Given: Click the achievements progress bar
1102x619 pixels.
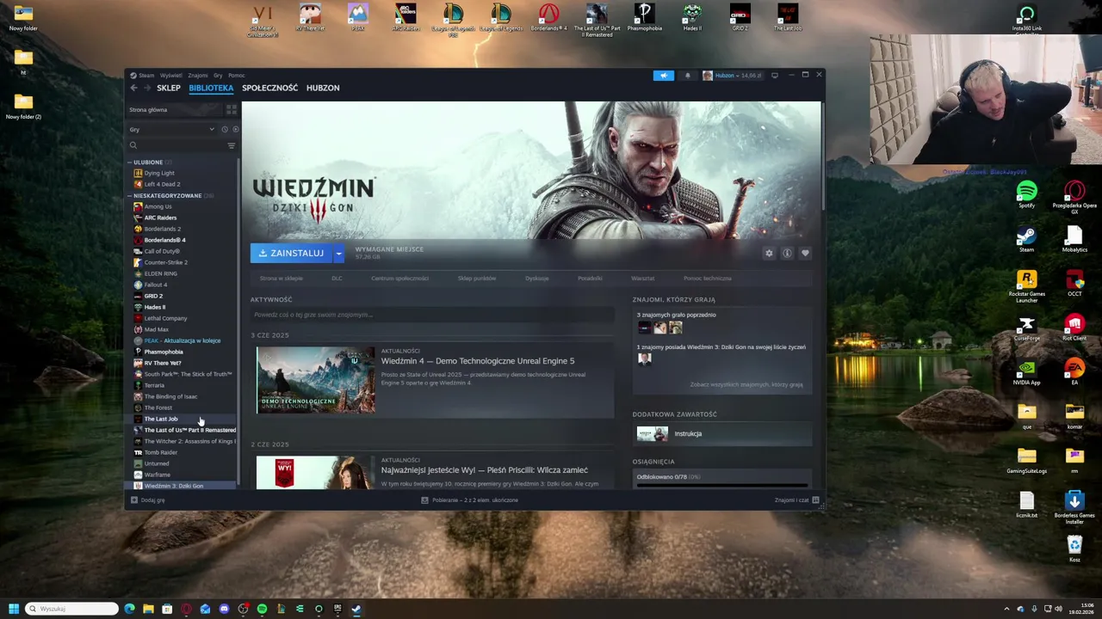Looking at the screenshot, I should click(721, 486).
